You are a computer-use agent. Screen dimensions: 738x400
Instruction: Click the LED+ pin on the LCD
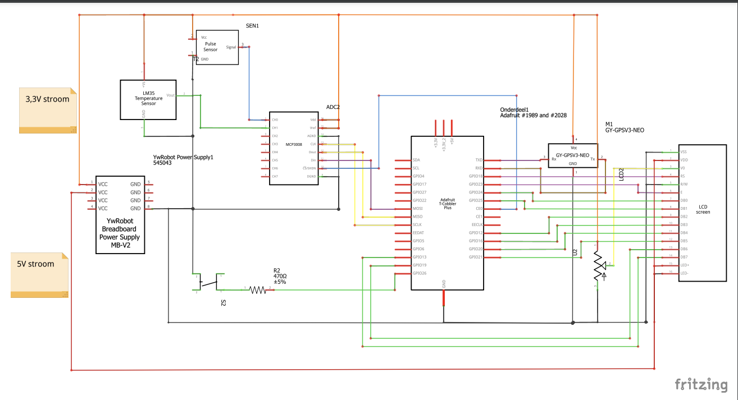pos(671,265)
